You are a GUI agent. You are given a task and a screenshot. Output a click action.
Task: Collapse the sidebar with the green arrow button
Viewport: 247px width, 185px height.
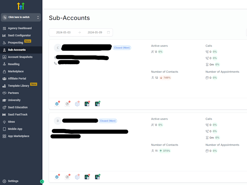click(42, 182)
